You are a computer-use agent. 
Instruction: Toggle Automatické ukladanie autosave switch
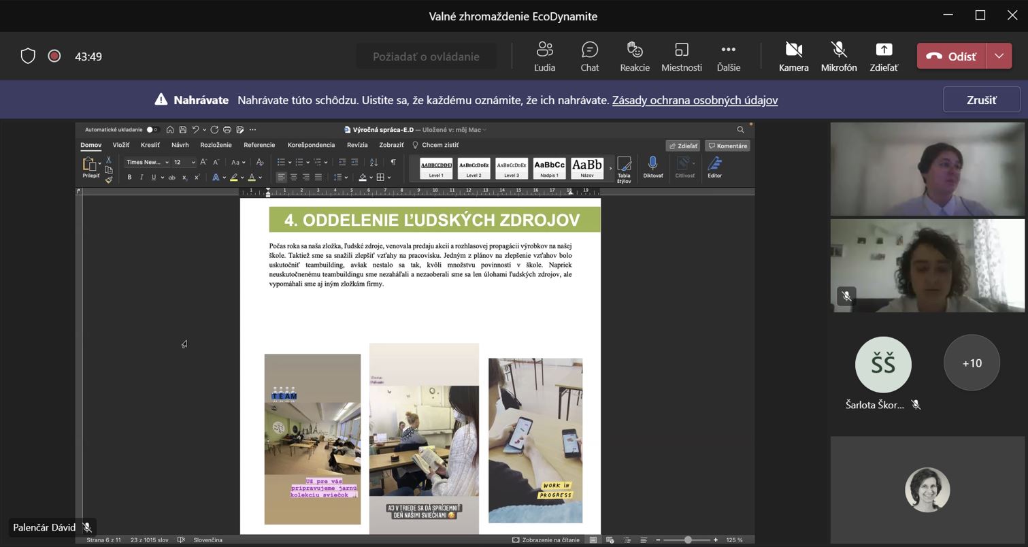152,129
